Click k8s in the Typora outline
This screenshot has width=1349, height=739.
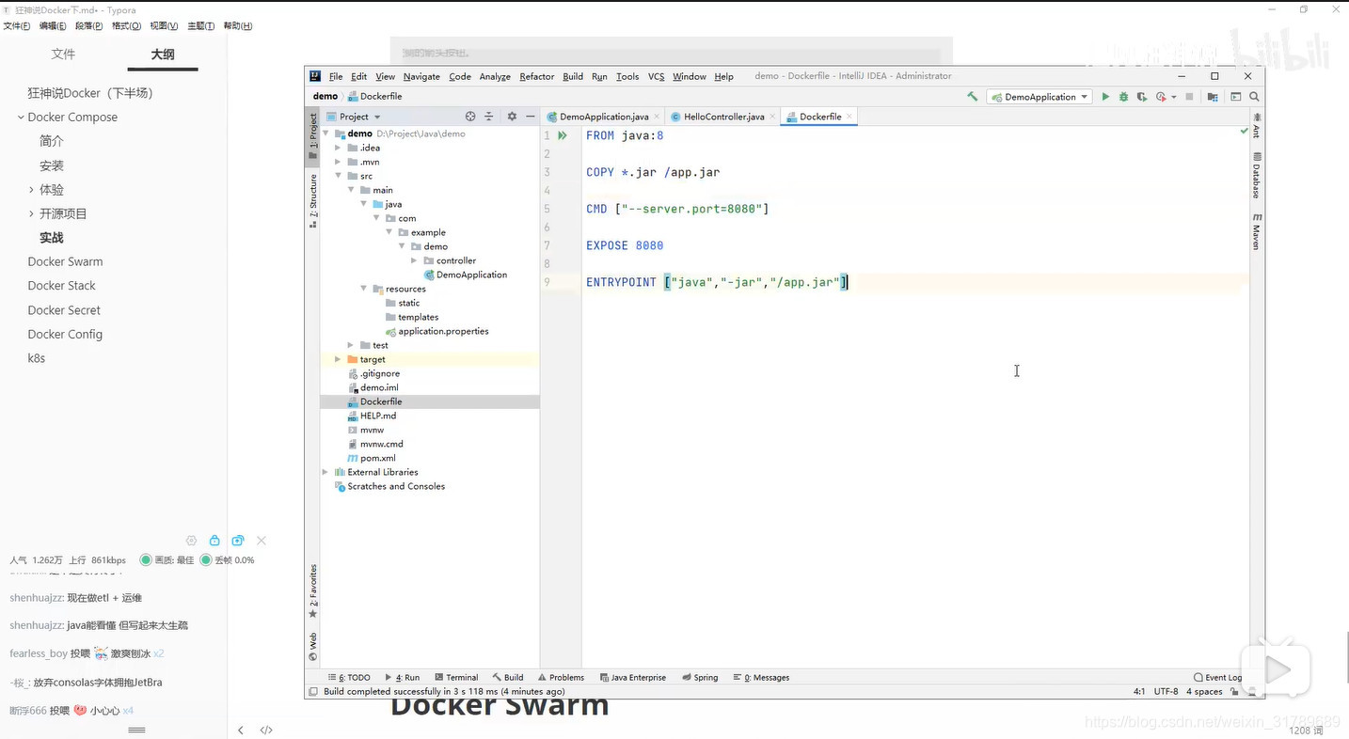(x=37, y=358)
